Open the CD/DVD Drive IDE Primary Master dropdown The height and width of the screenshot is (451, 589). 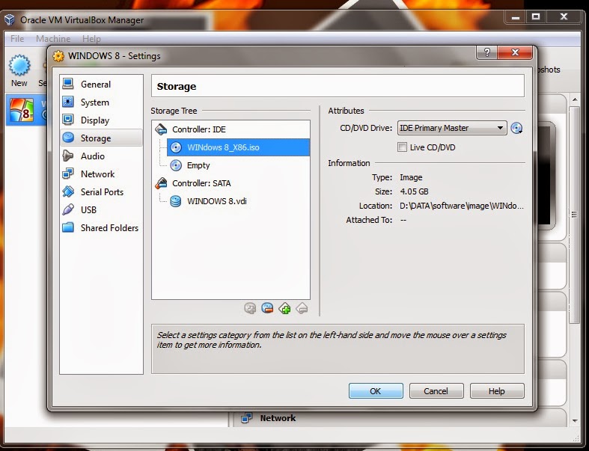(452, 128)
